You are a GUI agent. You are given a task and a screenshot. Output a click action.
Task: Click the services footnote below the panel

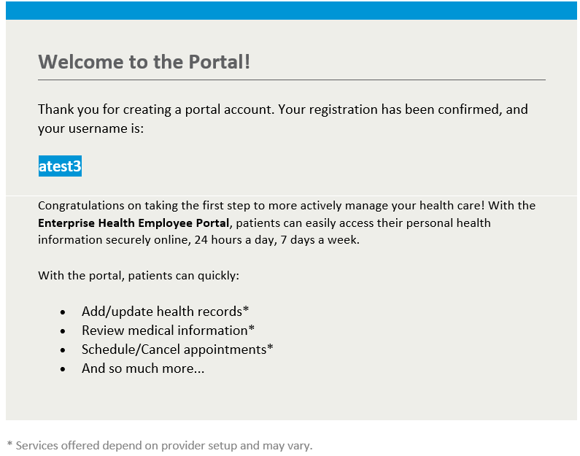click(160, 445)
